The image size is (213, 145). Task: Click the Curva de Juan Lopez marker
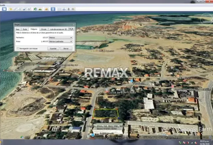[x=107, y=90]
